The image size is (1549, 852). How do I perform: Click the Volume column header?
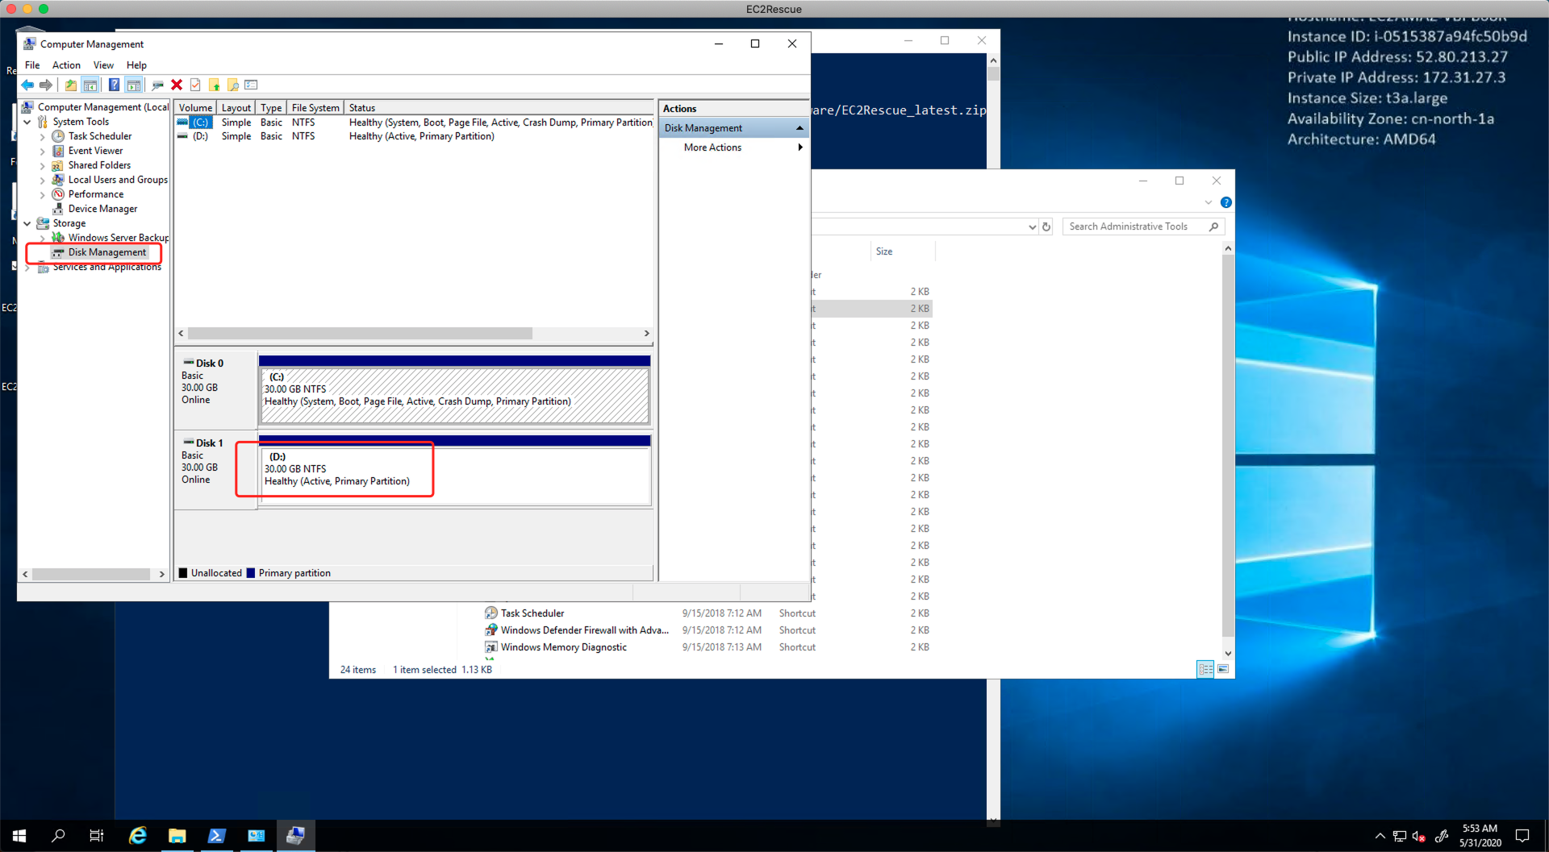click(195, 108)
